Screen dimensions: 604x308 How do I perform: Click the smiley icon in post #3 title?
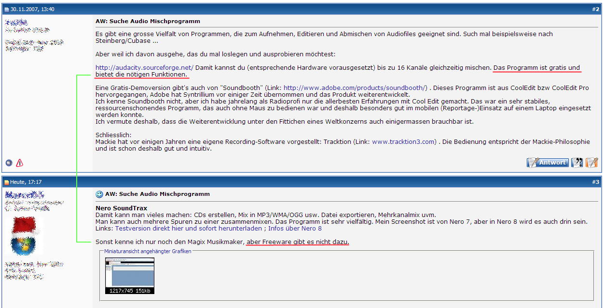point(99,194)
